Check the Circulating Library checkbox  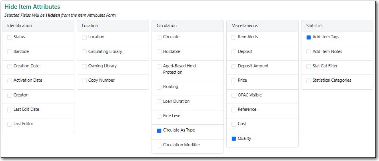tap(84, 52)
